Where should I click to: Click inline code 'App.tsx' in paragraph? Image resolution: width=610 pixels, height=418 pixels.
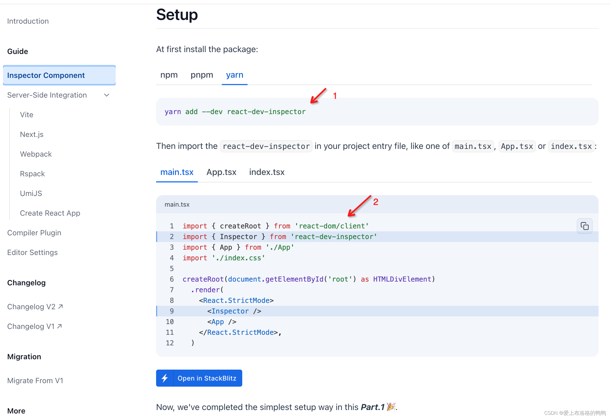517,146
